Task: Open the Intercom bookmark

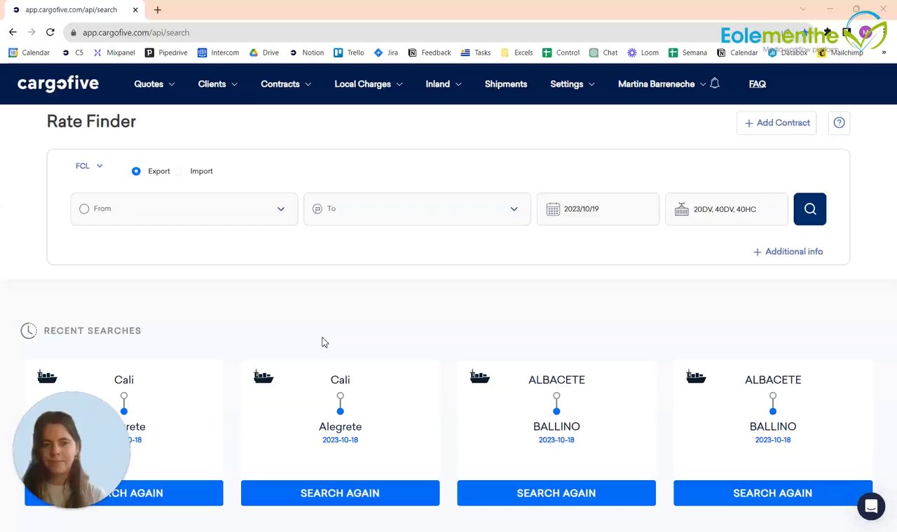Action: tap(219, 52)
